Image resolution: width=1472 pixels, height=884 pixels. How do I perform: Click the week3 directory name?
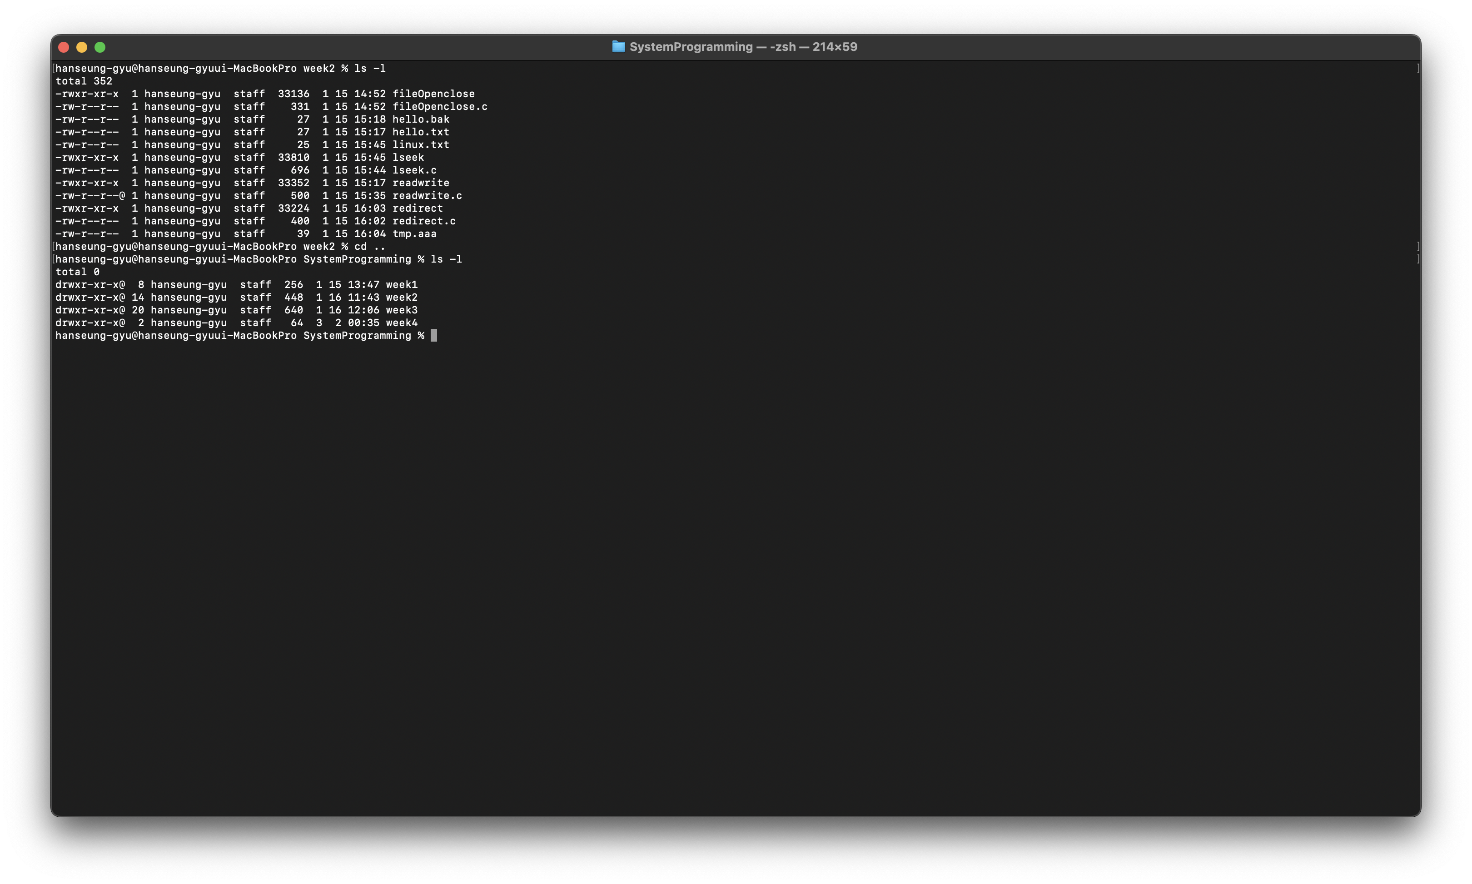click(402, 310)
